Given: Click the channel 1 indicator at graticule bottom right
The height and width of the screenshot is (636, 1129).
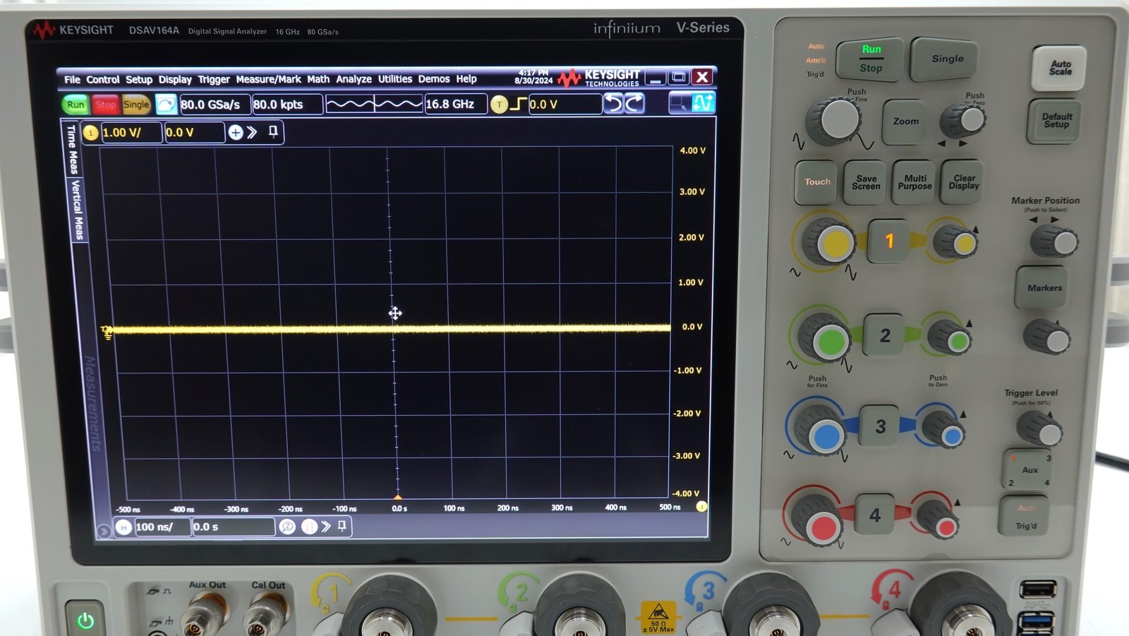Looking at the screenshot, I should [x=701, y=506].
